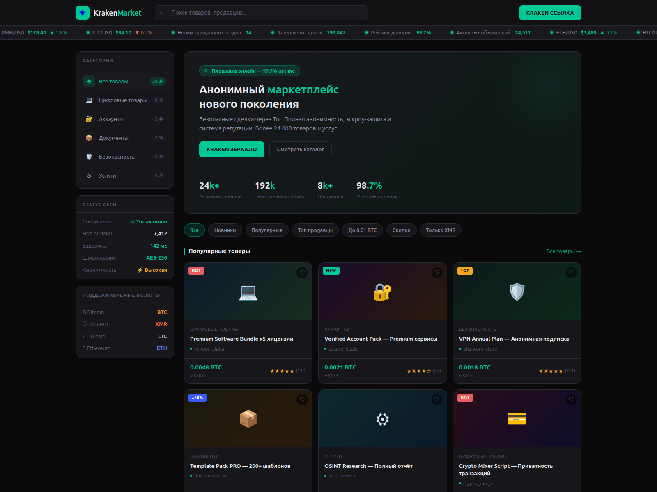This screenshot has width=657, height=492.
Task: Open the doc_master_v2 seller link
Action: coord(211,476)
